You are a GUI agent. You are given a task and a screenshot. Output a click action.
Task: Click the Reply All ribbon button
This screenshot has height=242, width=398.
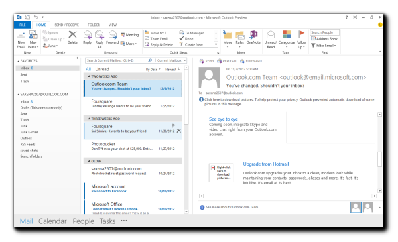(x=99, y=40)
